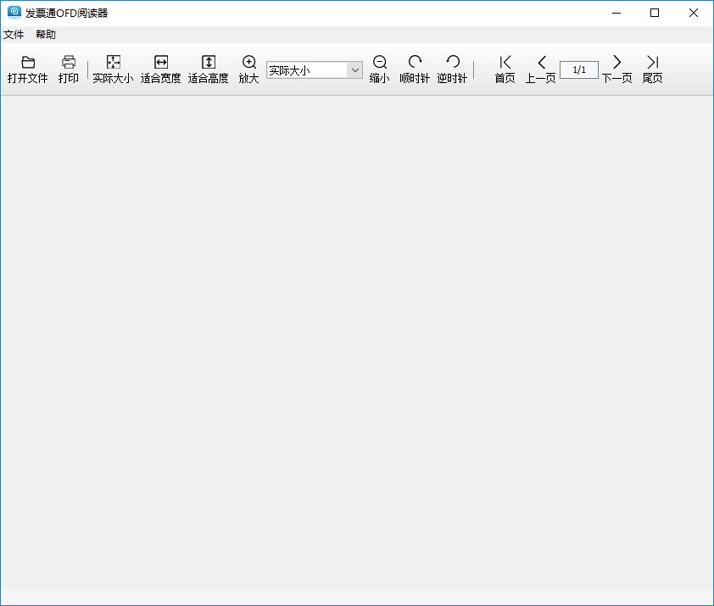Image resolution: width=714 pixels, height=606 pixels.
Task: Minimize the OFD reader window
Action: pyautogui.click(x=616, y=13)
